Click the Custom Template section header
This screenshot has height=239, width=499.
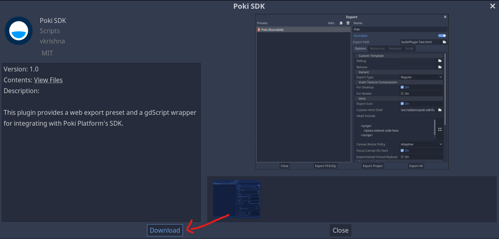click(x=399, y=56)
